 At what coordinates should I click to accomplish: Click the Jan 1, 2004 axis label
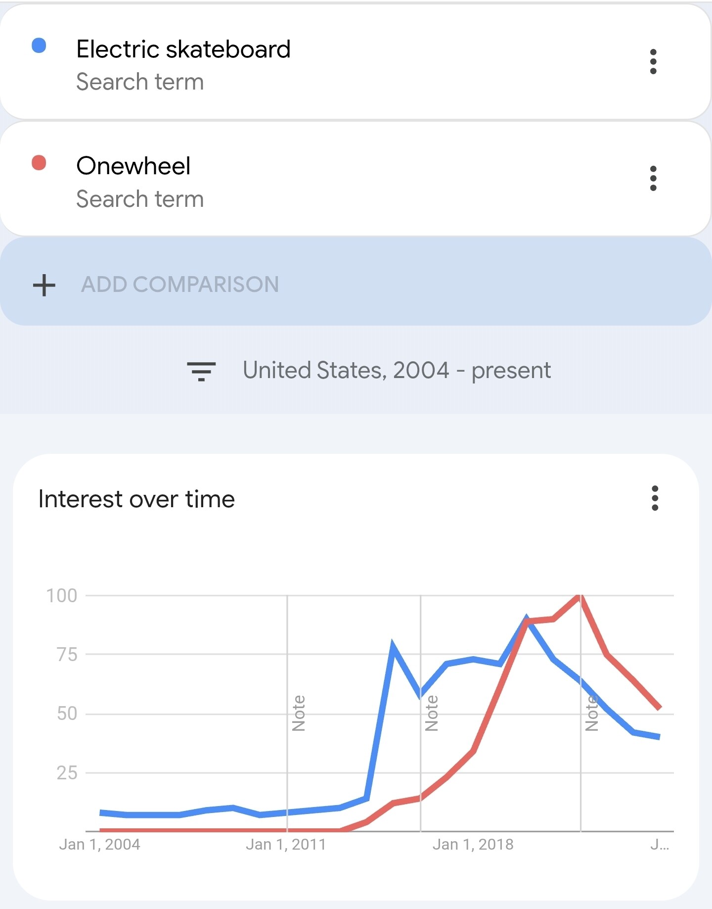(x=99, y=844)
